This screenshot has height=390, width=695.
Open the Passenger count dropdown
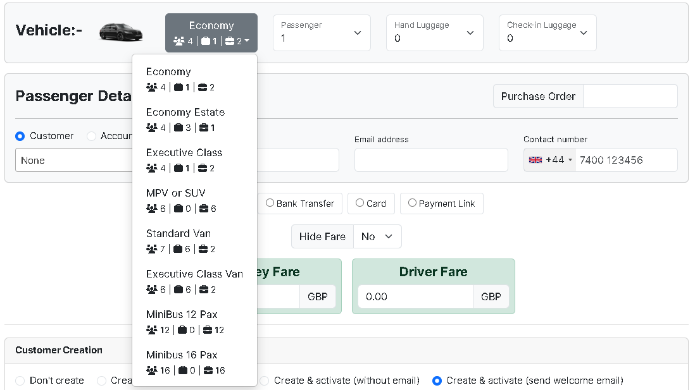click(x=322, y=33)
